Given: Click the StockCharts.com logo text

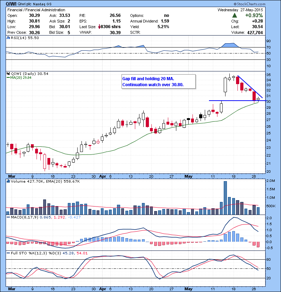Looking at the screenshot, I should pos(250,4).
